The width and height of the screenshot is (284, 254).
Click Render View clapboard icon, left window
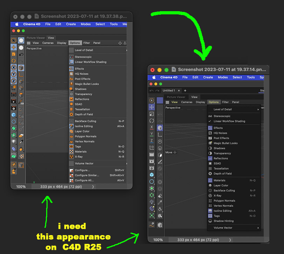14,94
